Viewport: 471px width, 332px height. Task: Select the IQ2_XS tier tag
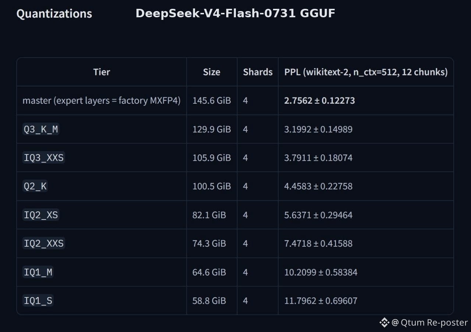coord(41,215)
